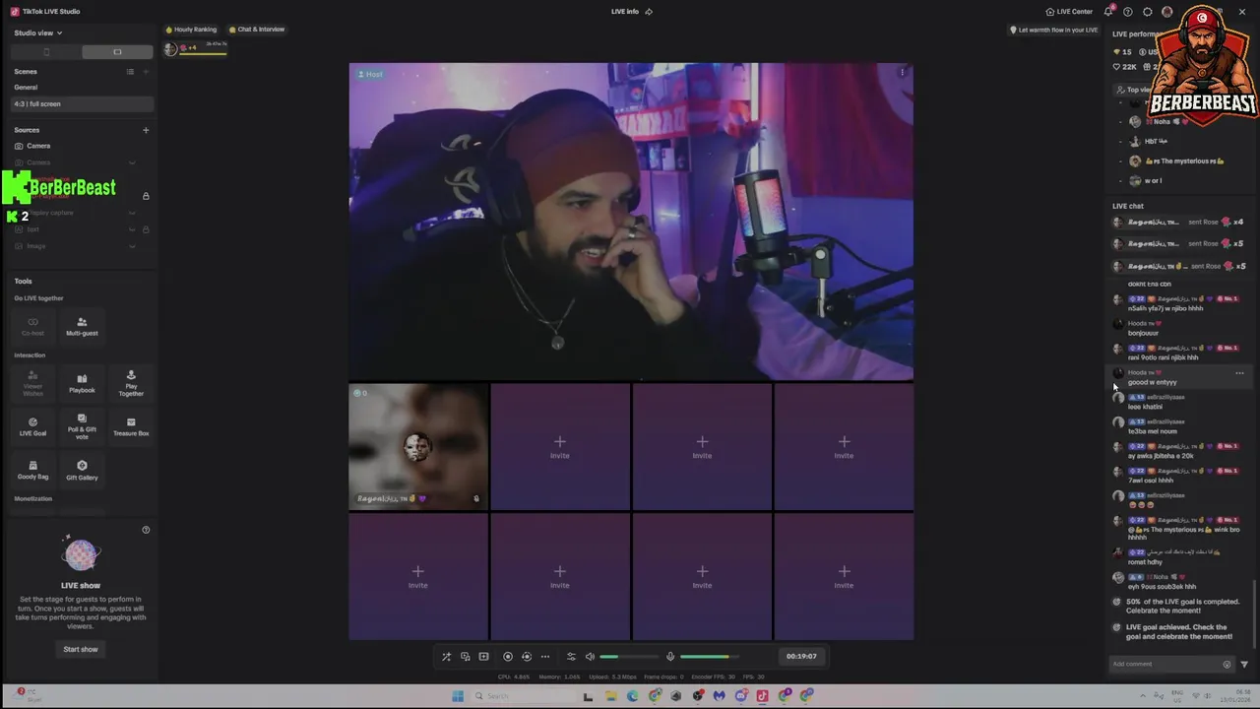The width and height of the screenshot is (1260, 709).
Task: Open the Treasure Box tool
Action: [131, 426]
